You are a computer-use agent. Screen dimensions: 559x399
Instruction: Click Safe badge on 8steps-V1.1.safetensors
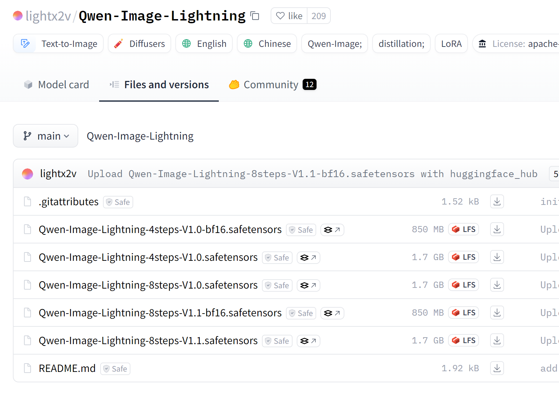277,341
